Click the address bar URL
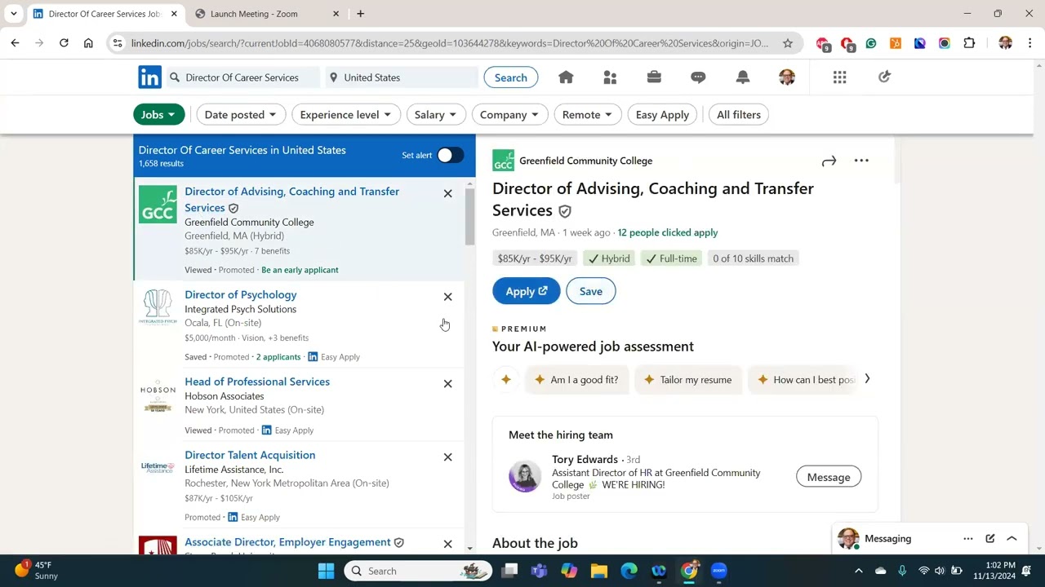The height and width of the screenshot is (587, 1045). tap(450, 43)
